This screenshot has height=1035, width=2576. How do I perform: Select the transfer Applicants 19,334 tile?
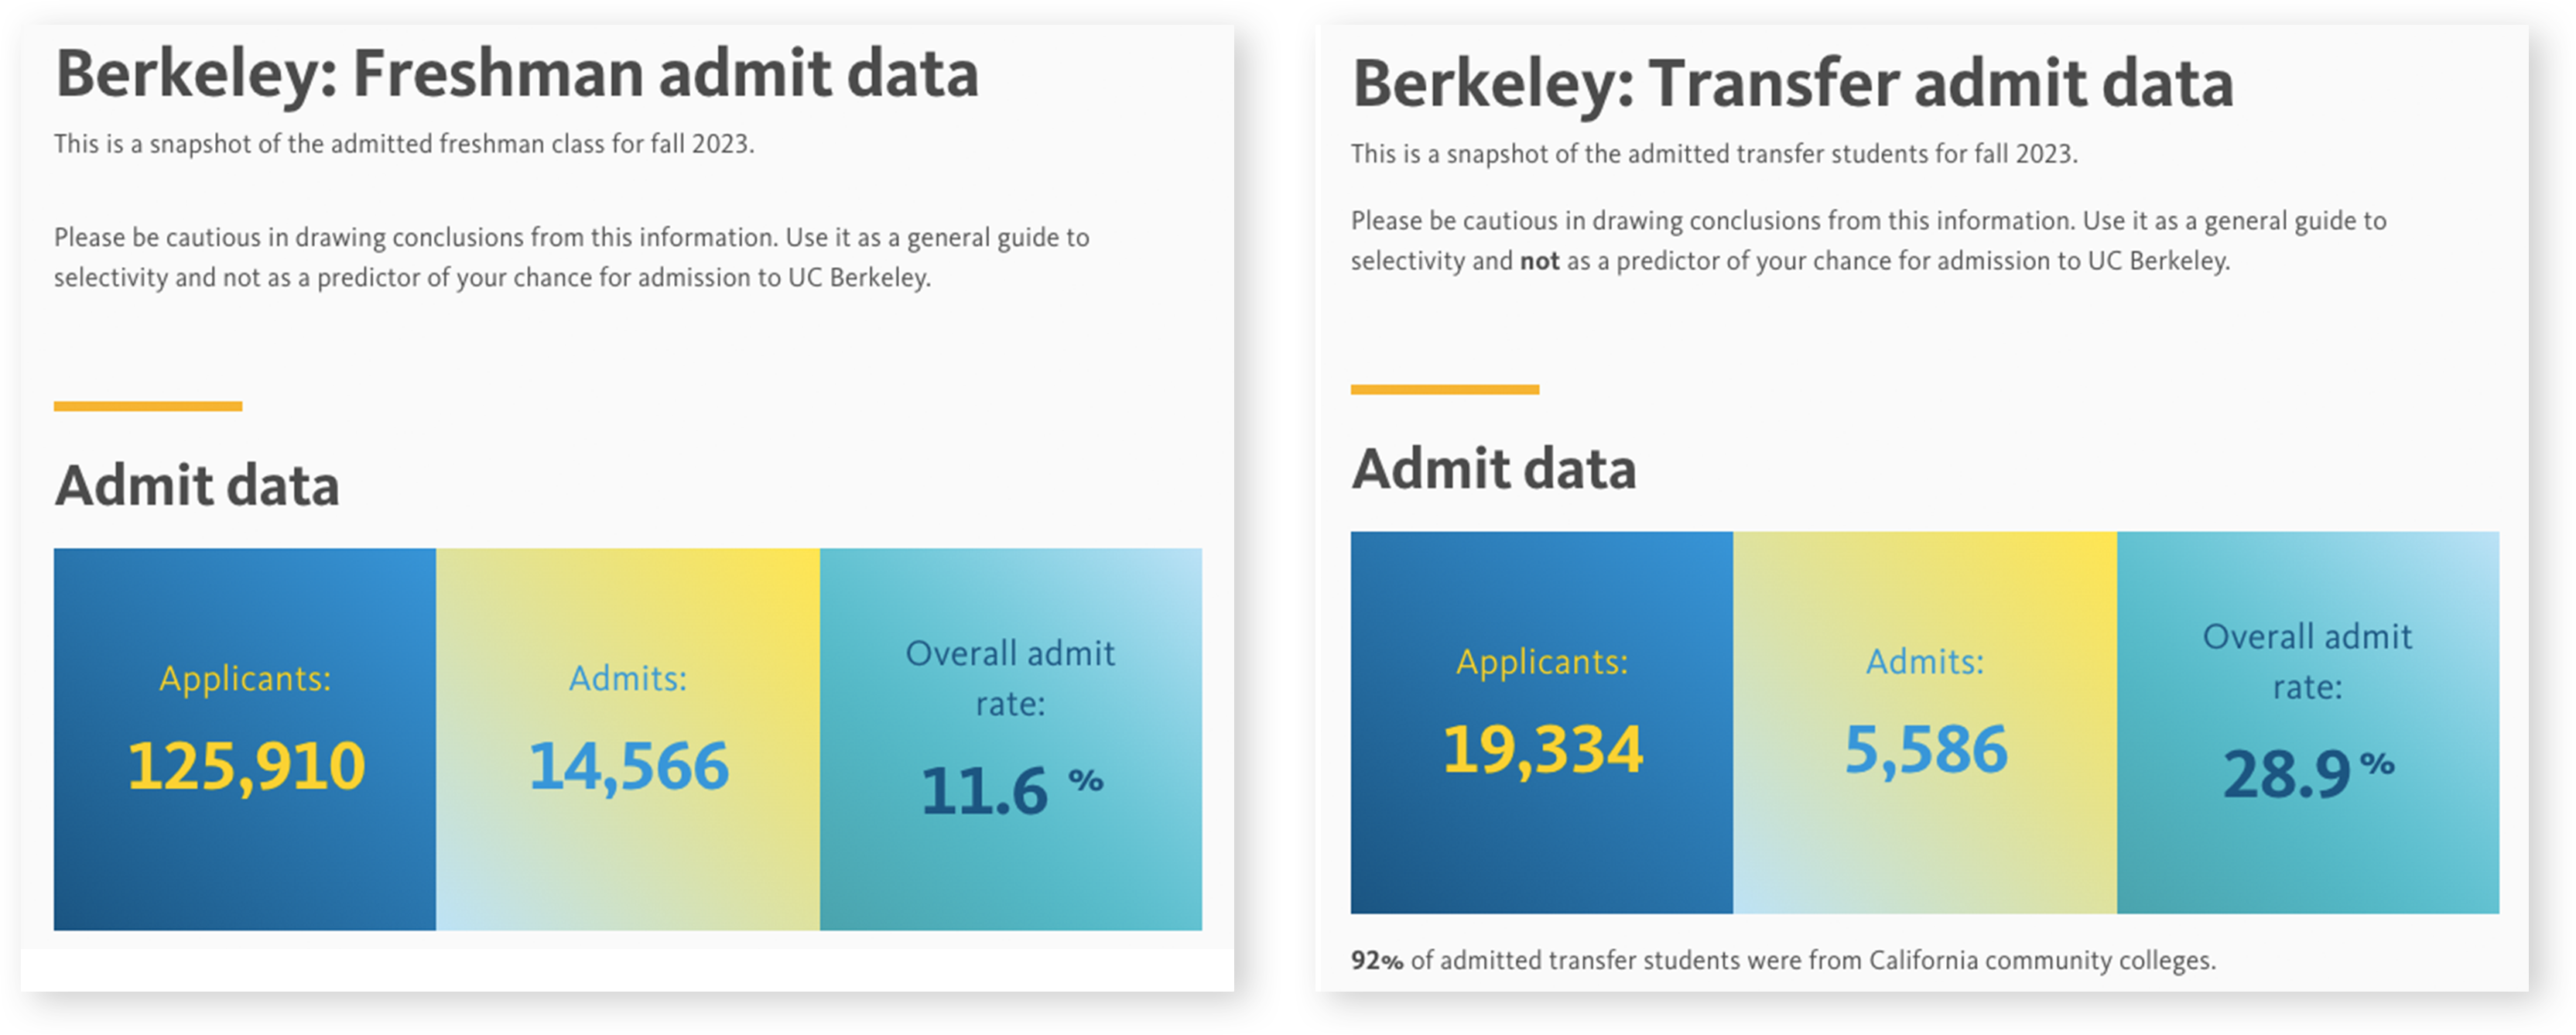click(x=1542, y=722)
